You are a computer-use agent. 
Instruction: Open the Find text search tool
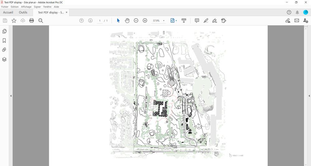[x=41, y=21]
